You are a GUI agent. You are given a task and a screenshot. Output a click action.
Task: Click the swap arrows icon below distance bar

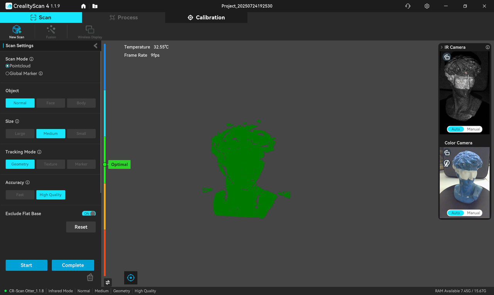click(x=108, y=282)
